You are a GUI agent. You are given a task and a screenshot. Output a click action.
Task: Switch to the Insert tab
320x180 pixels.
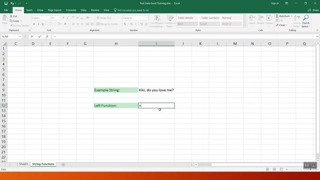pyautogui.click(x=29, y=10)
